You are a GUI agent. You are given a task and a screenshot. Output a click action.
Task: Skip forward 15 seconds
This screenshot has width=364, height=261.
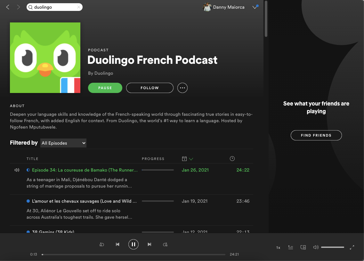click(166, 244)
